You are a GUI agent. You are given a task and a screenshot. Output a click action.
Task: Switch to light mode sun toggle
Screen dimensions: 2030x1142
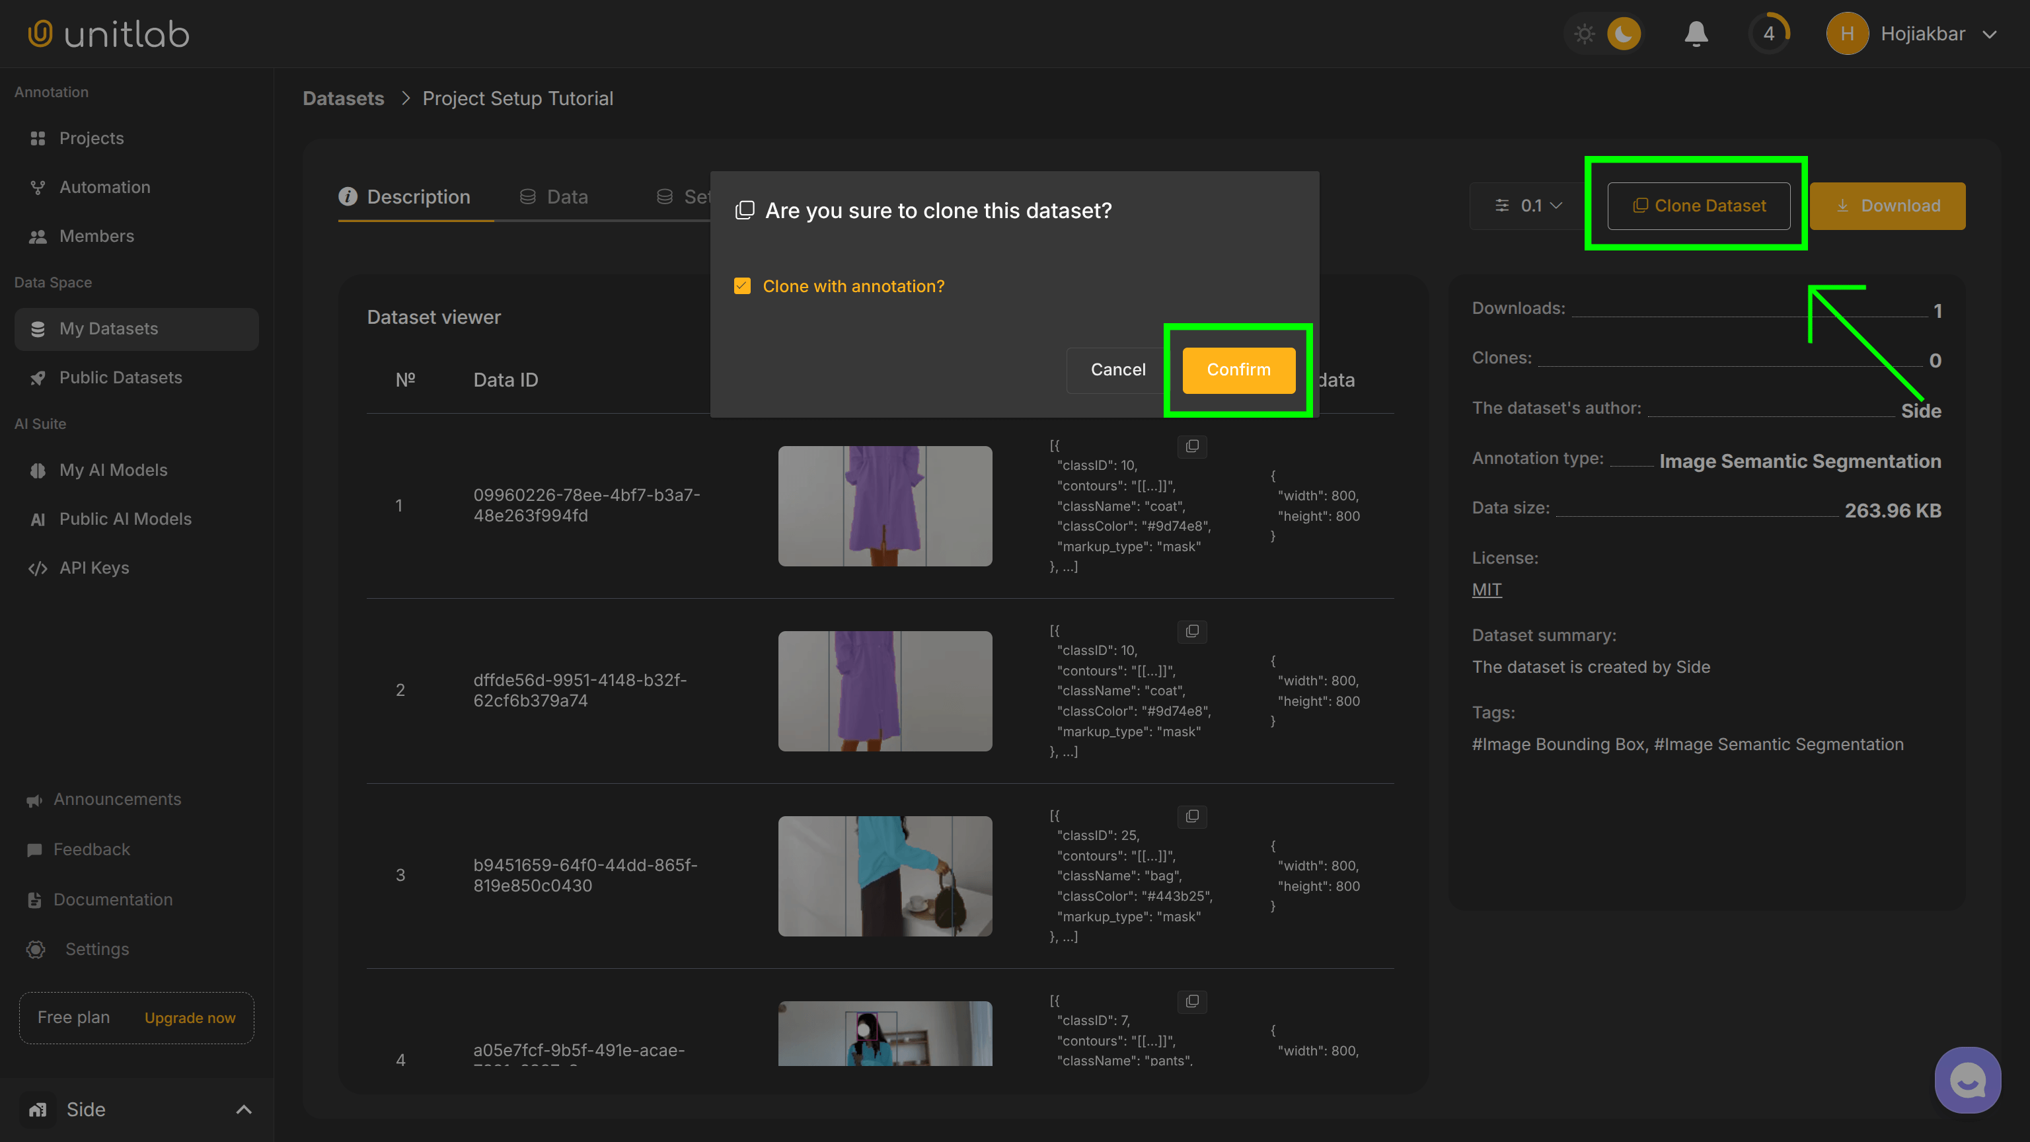coord(1584,34)
